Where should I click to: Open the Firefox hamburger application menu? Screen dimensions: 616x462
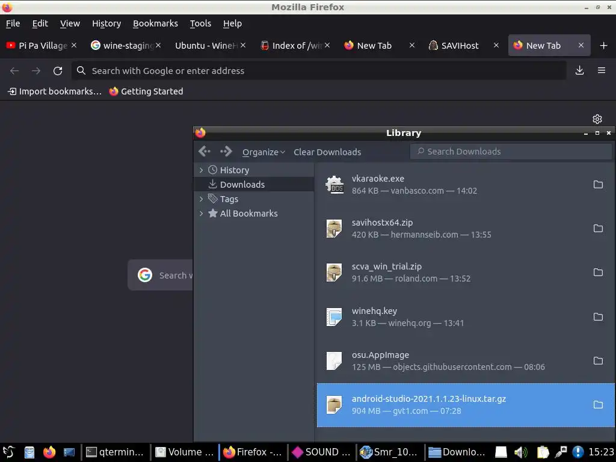pos(602,71)
